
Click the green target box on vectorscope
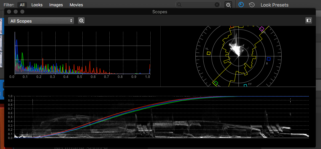click(215, 83)
